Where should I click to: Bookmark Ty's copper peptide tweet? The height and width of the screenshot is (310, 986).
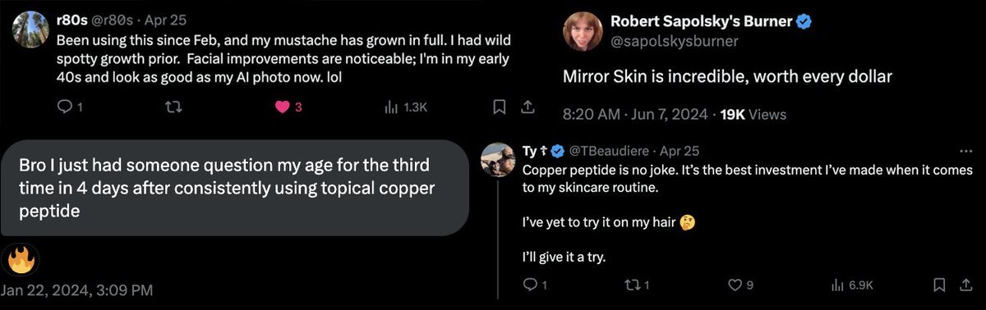[x=939, y=285]
